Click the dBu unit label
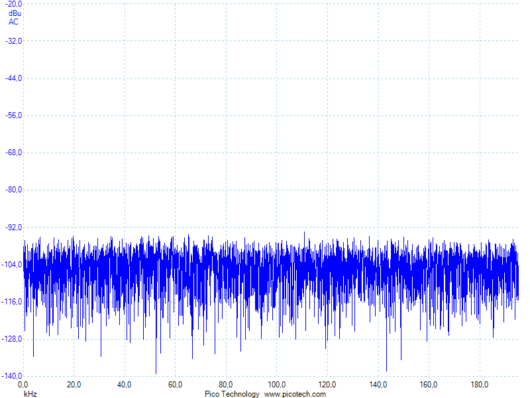This screenshot has height=398, width=530. point(15,13)
